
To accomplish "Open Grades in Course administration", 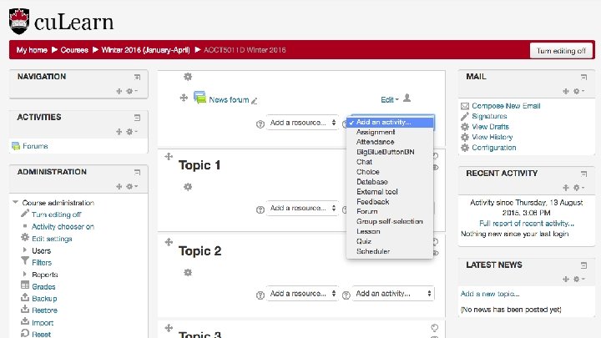I will click(x=43, y=286).
